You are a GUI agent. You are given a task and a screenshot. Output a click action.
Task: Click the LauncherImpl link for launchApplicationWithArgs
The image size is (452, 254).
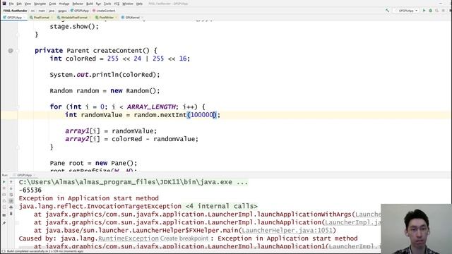(368, 214)
